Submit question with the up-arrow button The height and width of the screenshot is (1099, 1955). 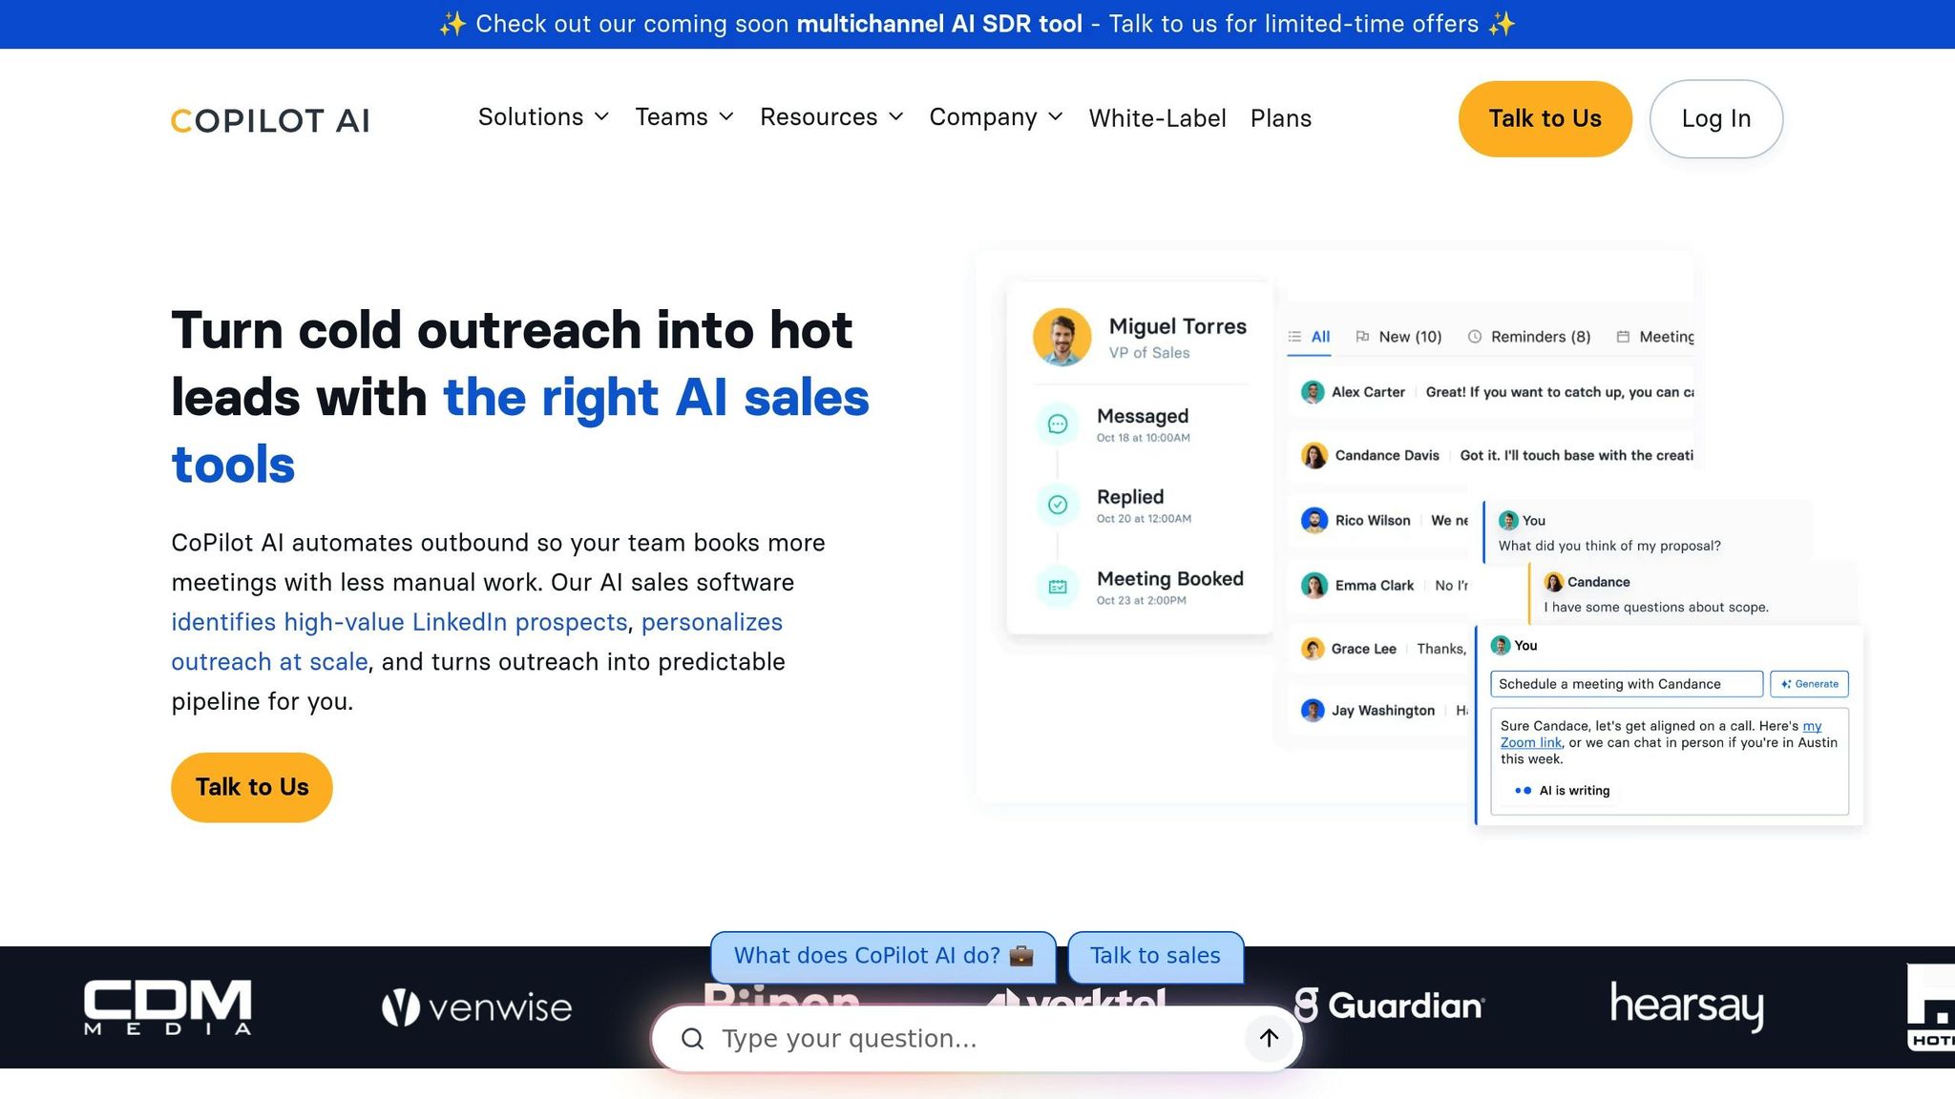tap(1269, 1038)
